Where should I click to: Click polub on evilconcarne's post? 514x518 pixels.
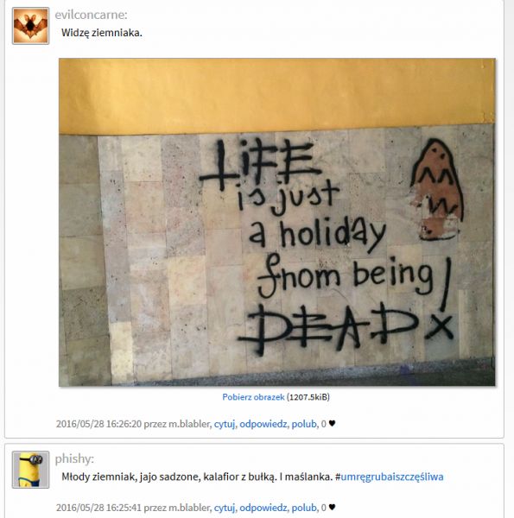pyautogui.click(x=304, y=424)
